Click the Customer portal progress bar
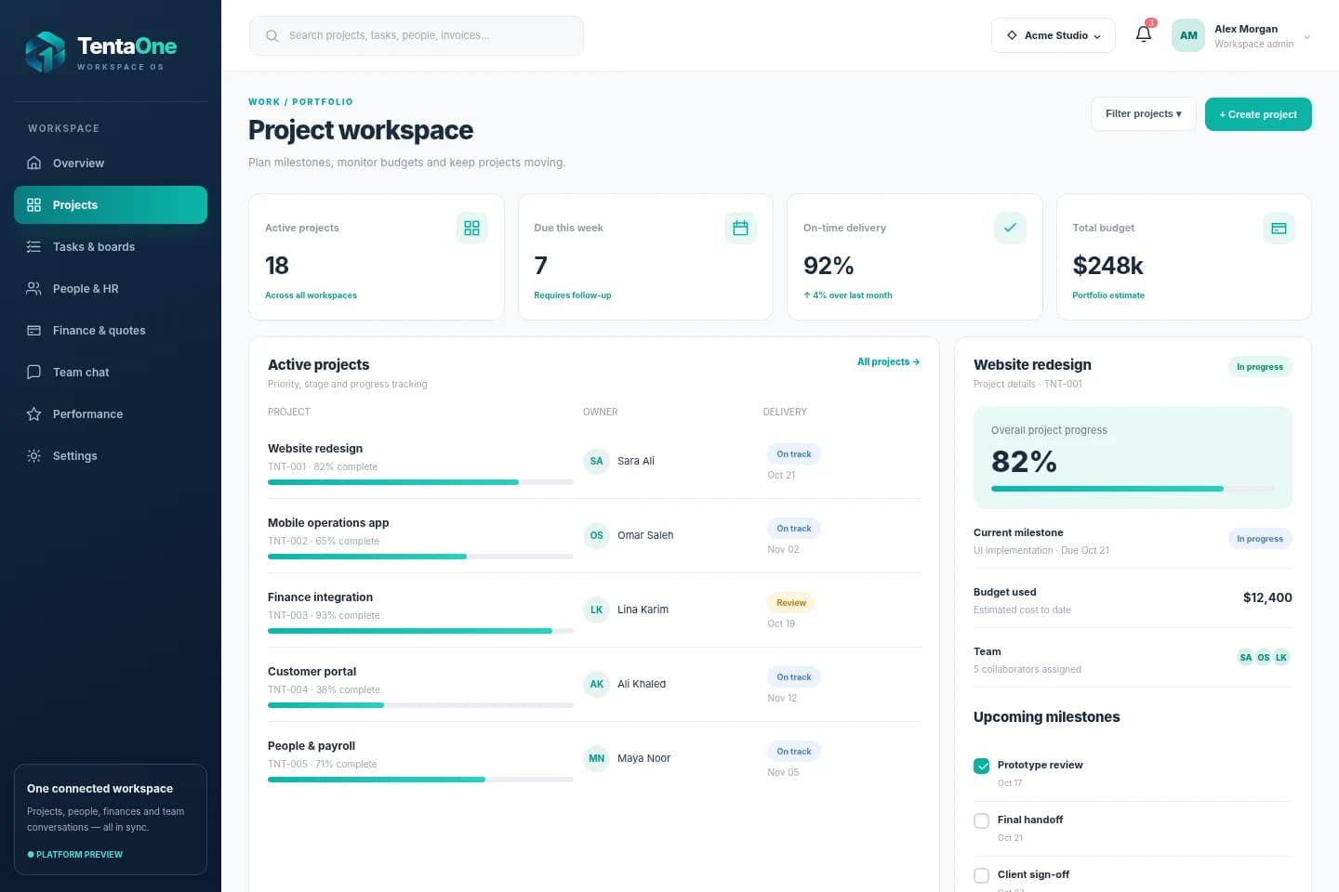1339x892 pixels. coord(420,705)
